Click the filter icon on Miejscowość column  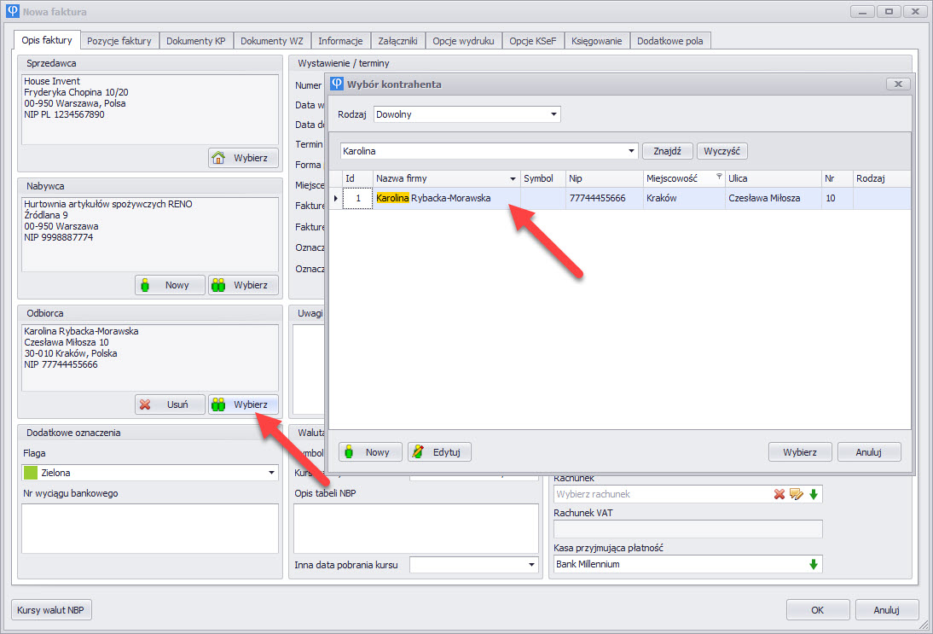(718, 177)
